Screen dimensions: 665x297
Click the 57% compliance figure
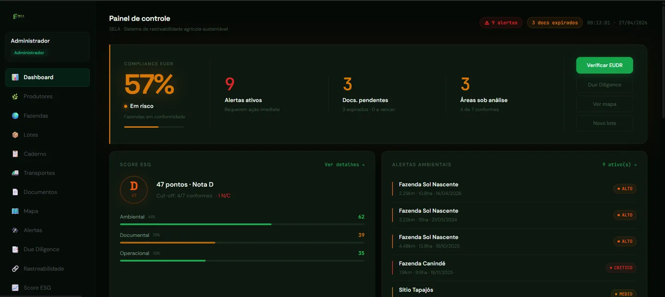coord(149,85)
